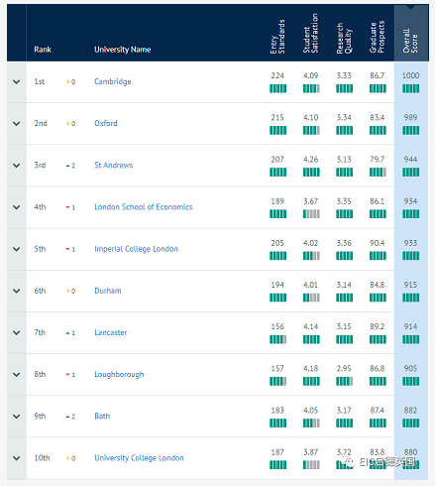435x486 pixels.
Task: Click Cambridge overall score 1000
Action: [410, 75]
